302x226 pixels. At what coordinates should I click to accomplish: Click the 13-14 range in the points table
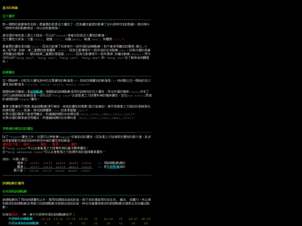pyautogui.click(x=46, y=219)
